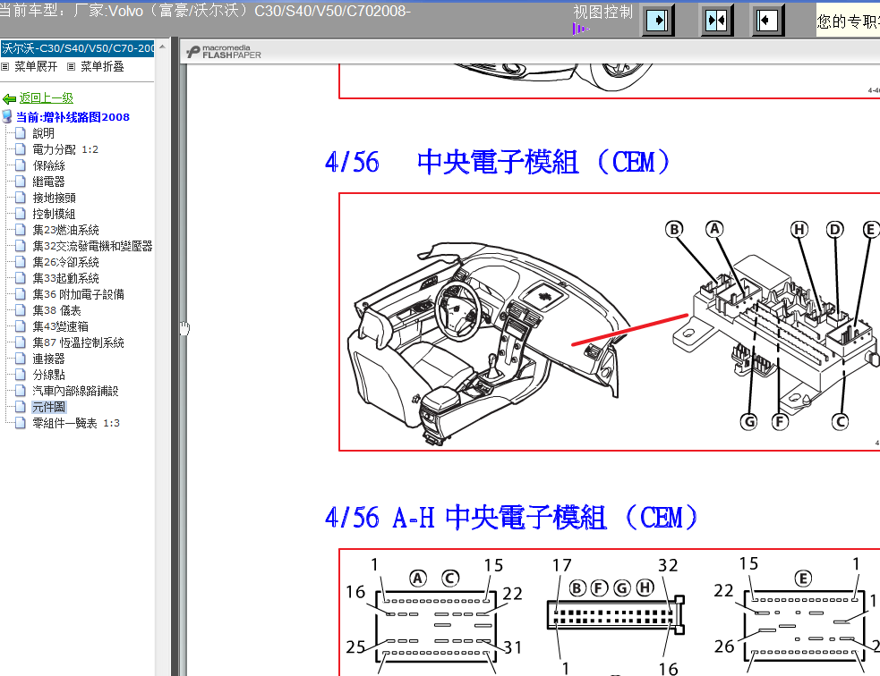Open 電力分配 1:2 page
This screenshot has width=880, height=676.
click(x=65, y=149)
